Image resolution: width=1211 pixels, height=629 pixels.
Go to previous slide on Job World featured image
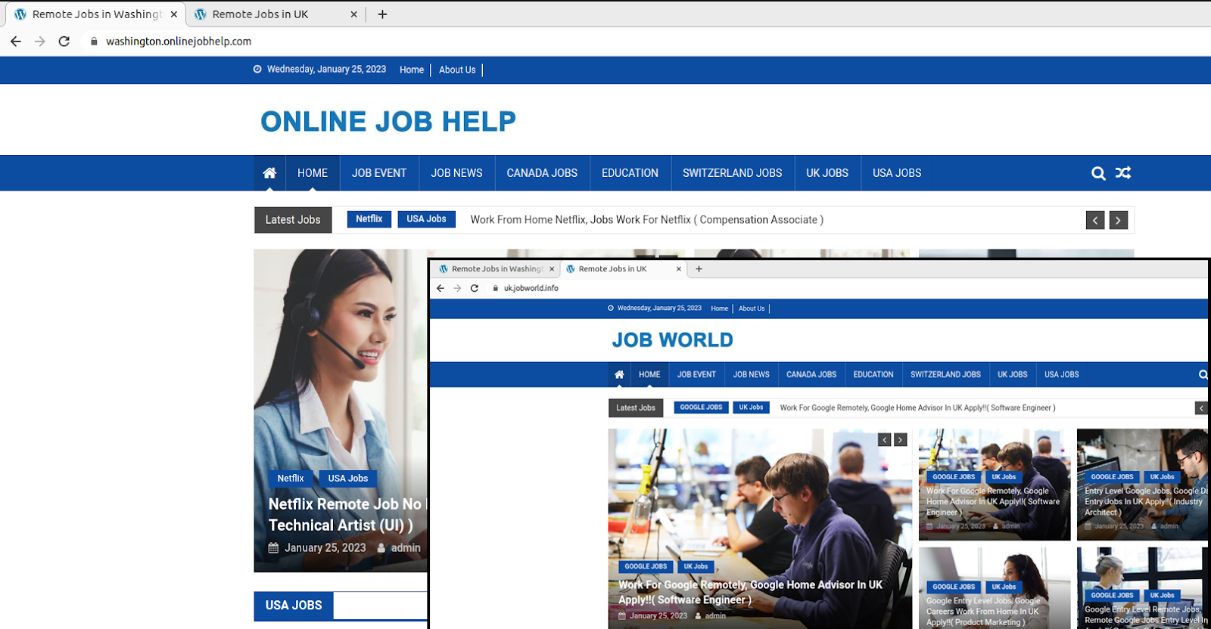(884, 440)
